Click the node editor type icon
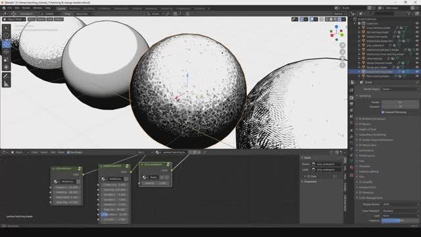This screenshot has height=237, width=421. (x=5, y=152)
